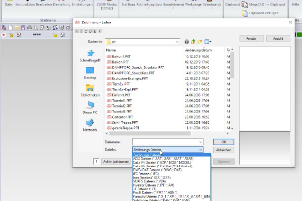Go to the Desktop location icon

(90, 73)
